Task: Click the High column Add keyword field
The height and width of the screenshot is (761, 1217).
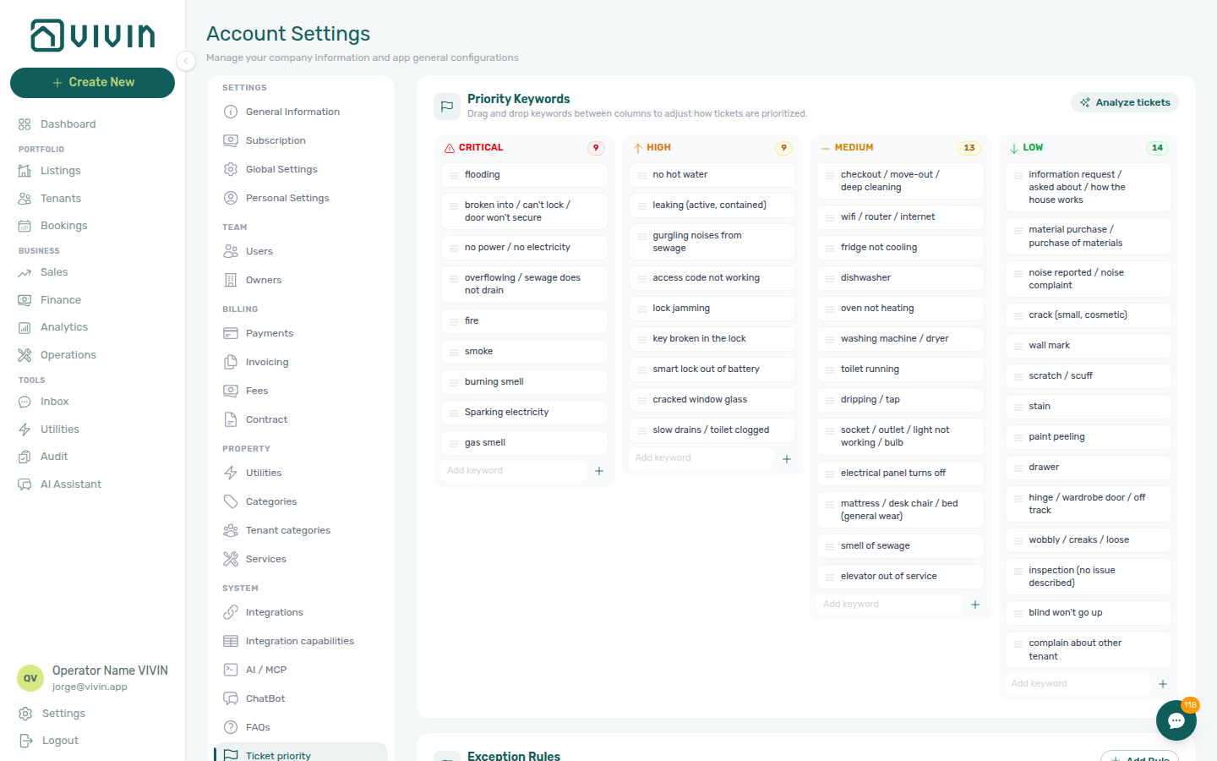Action: [701, 458]
